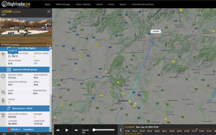Select the aircraft in top right near Rimavská
The width and height of the screenshot is (216, 135).
pyautogui.click(x=181, y=10)
